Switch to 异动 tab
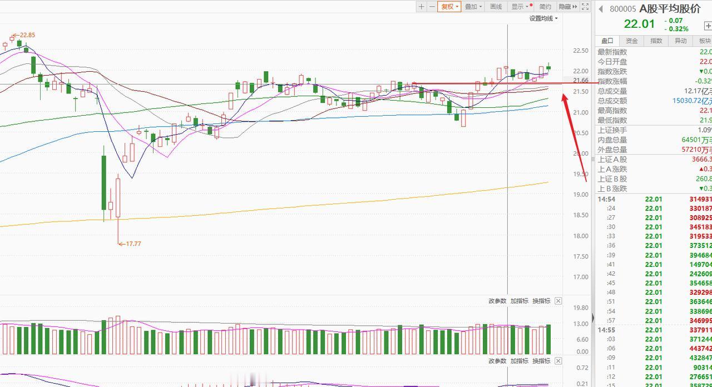The height and width of the screenshot is (387, 712). pyautogui.click(x=680, y=41)
